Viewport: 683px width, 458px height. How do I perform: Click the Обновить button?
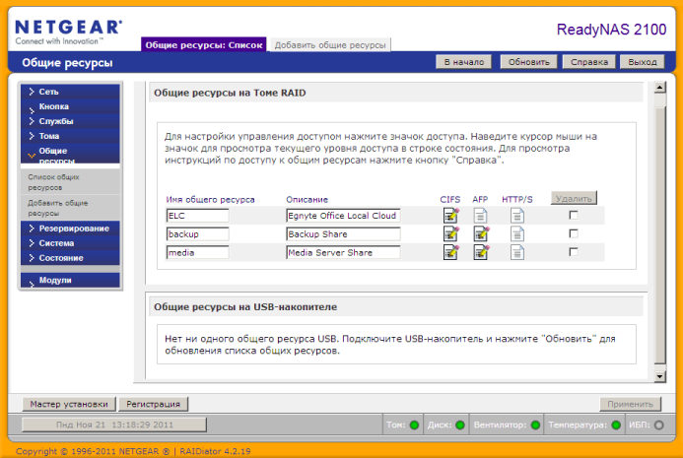pyautogui.click(x=528, y=62)
